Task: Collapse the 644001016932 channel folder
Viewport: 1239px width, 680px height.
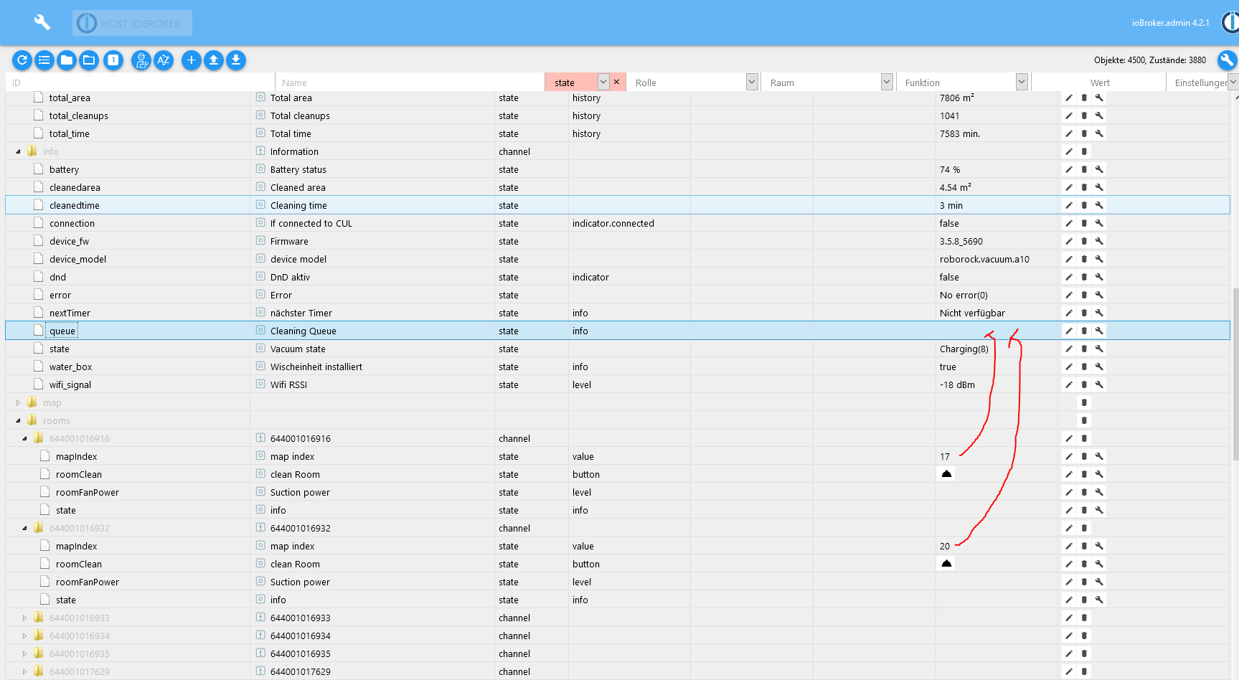Action: [24, 528]
